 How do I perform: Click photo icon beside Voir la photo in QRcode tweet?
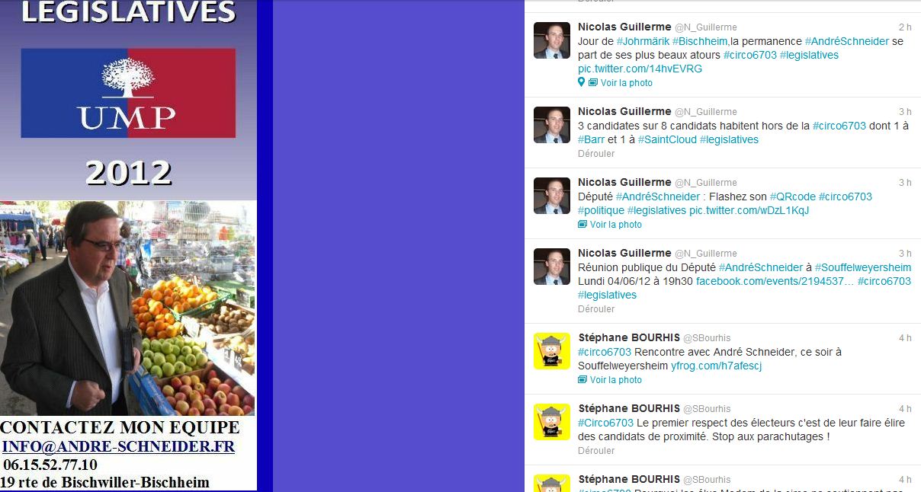tap(582, 225)
